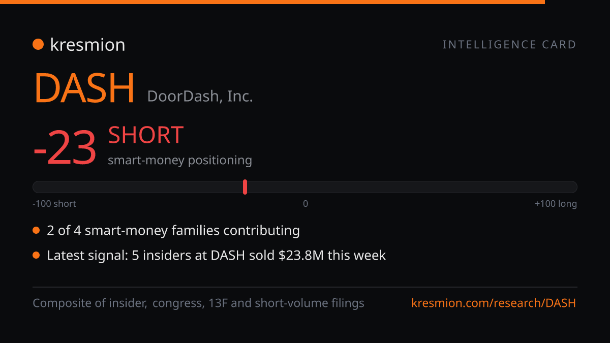Select the INTELLIGENCE CARD label

(x=509, y=45)
